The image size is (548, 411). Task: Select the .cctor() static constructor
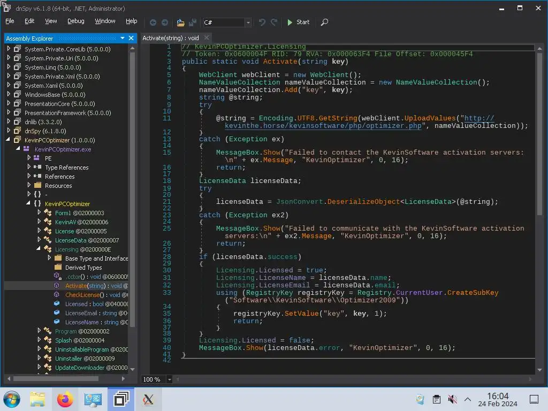[96, 277]
